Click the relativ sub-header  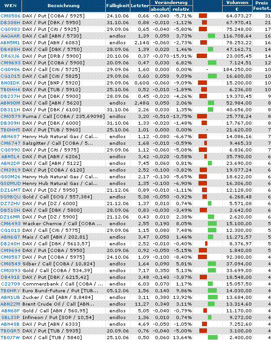181,9
